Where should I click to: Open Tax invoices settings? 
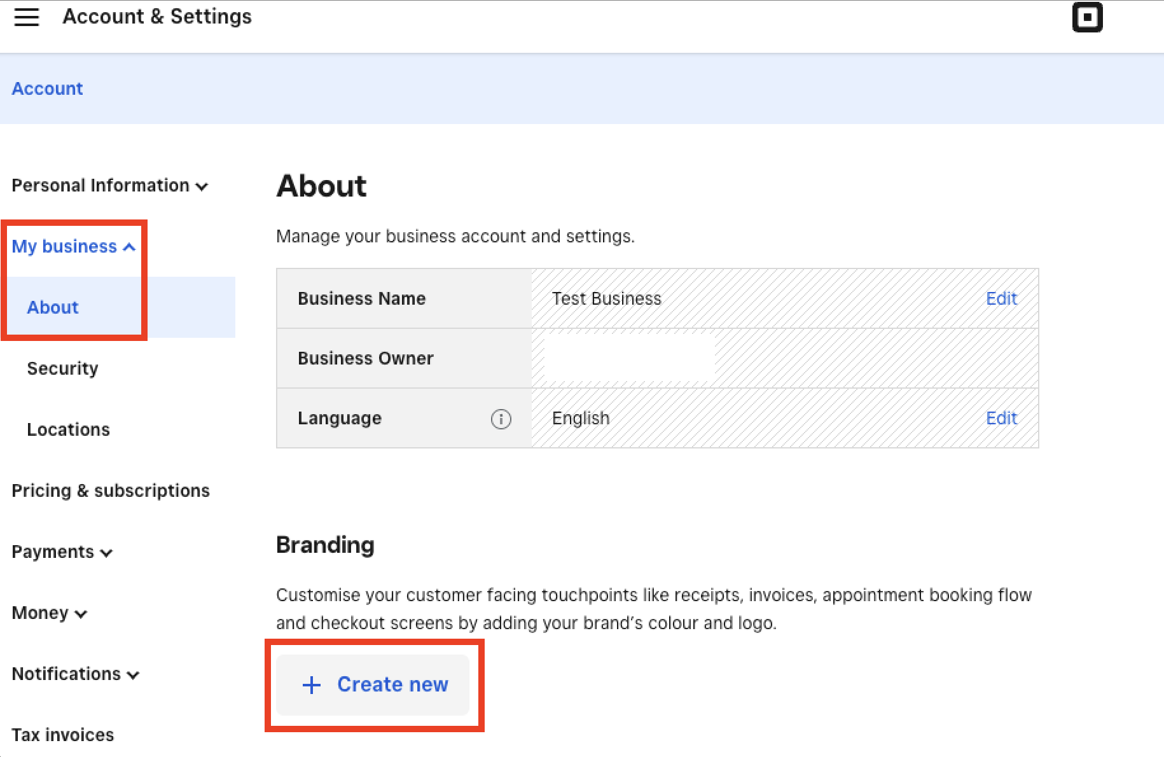(x=62, y=735)
